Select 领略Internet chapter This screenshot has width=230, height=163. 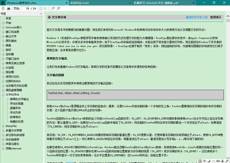click(x=13, y=149)
